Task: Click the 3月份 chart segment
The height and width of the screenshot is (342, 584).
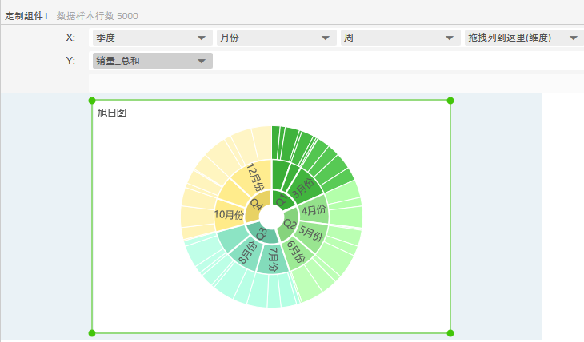Action: point(303,189)
